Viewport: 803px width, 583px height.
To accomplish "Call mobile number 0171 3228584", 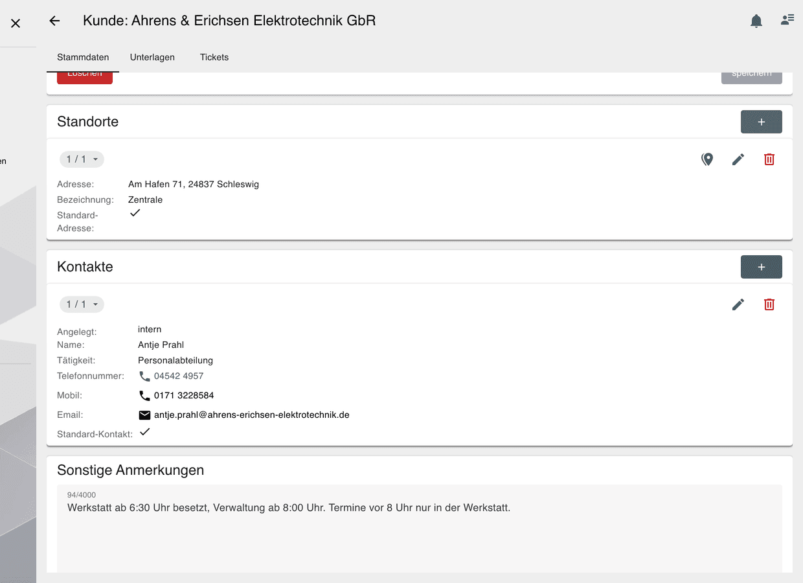I will click(x=184, y=395).
